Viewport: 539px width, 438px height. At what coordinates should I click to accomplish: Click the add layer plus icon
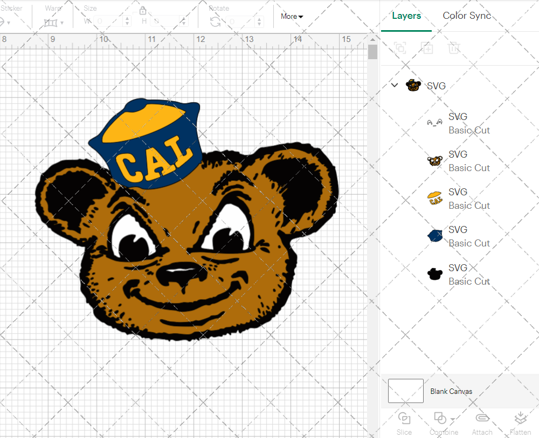[427, 48]
